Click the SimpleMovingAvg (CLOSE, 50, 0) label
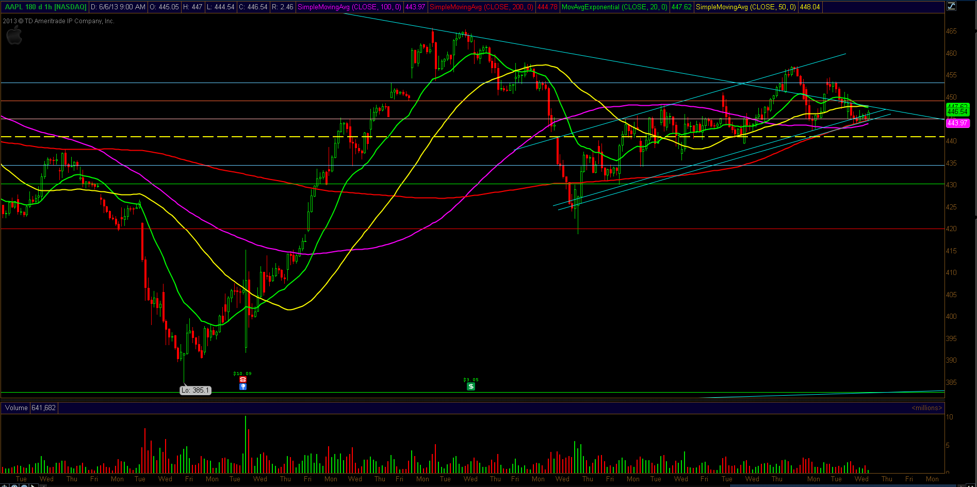 745,7
